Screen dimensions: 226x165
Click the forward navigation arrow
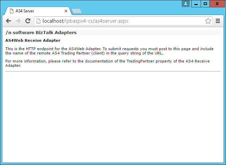(18, 21)
